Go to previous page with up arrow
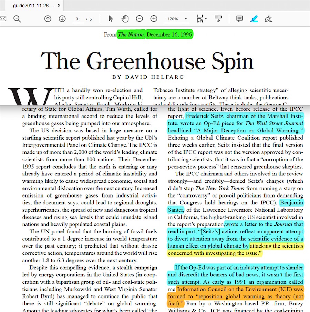310x312 pixels. tap(48, 19)
